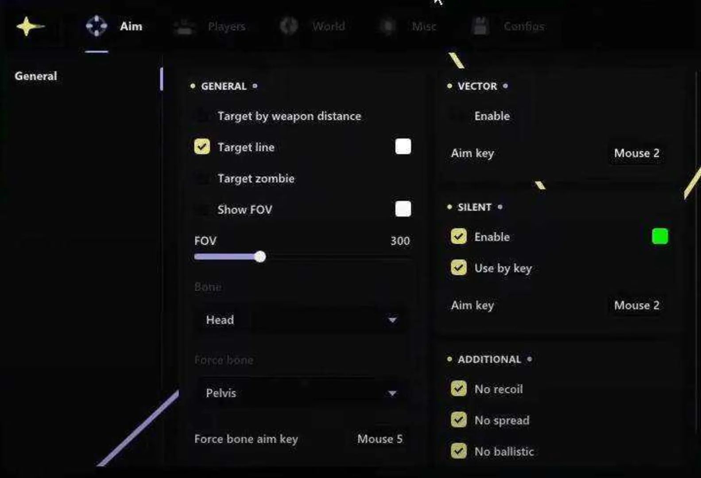Viewport: 701px width, 478px height.
Task: Click the Mouse 5 force bone key
Action: click(x=380, y=439)
